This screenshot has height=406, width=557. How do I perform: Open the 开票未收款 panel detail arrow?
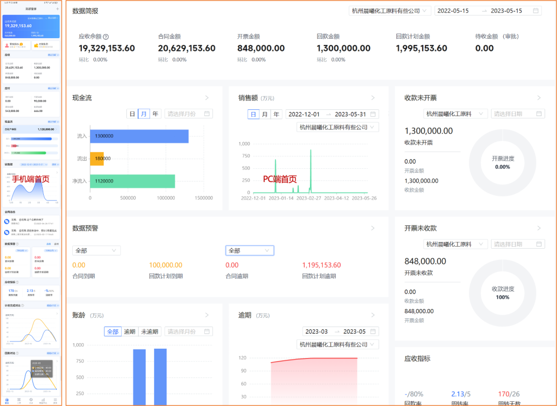[x=539, y=228]
